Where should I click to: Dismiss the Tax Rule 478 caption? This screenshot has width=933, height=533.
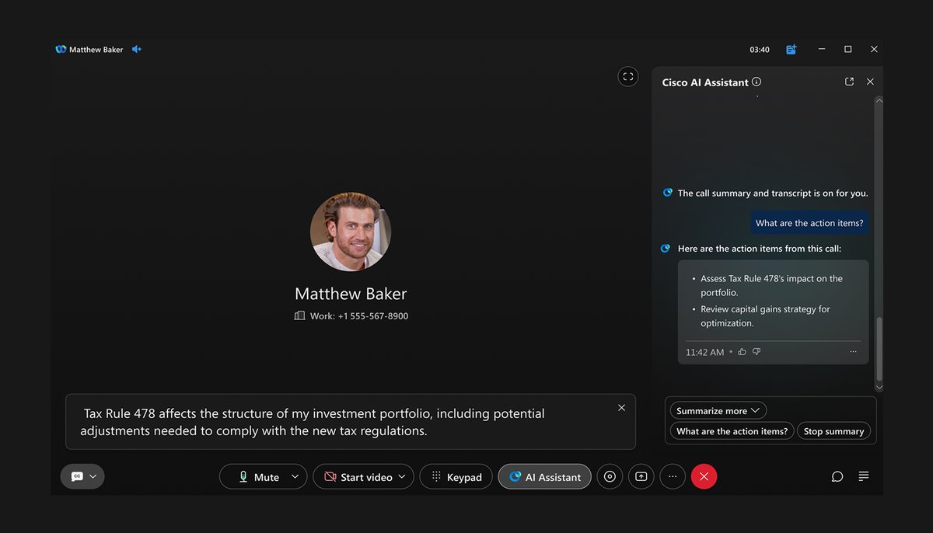[621, 407]
